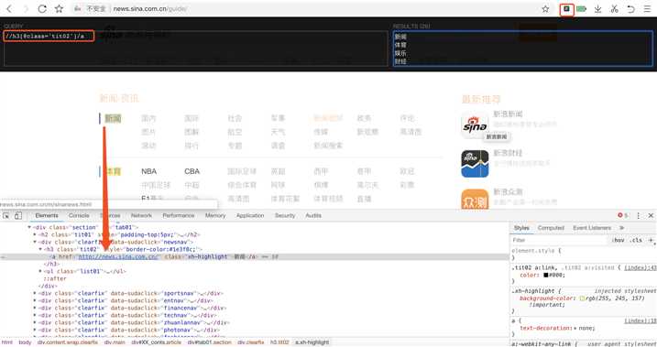Switch to the Memory tab
The width and height of the screenshot is (657, 347).
pos(215,215)
